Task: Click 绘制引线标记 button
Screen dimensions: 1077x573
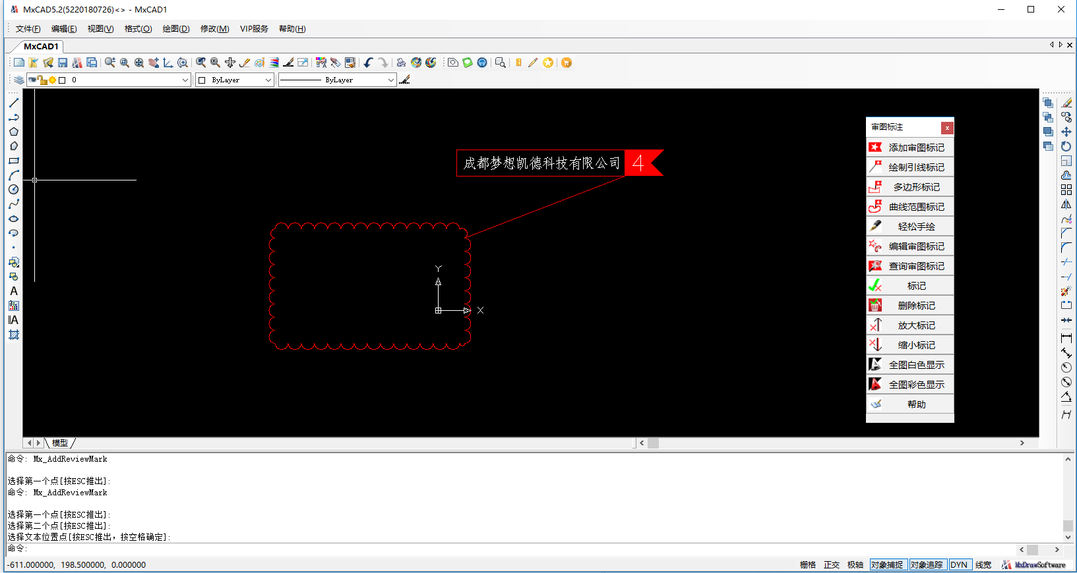Action: click(x=910, y=167)
